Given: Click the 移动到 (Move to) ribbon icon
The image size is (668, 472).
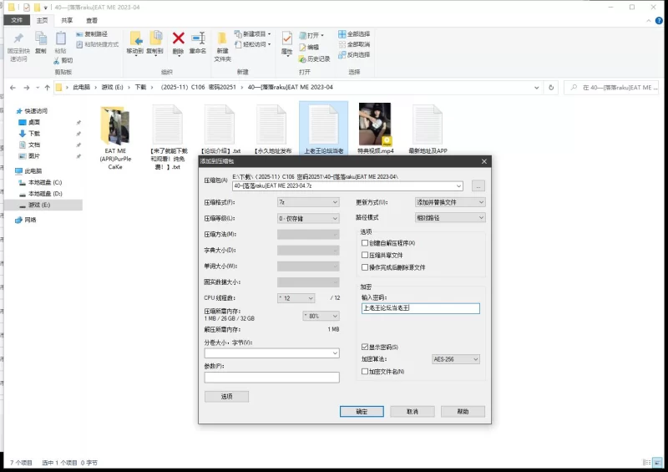Looking at the screenshot, I should click(x=134, y=39).
